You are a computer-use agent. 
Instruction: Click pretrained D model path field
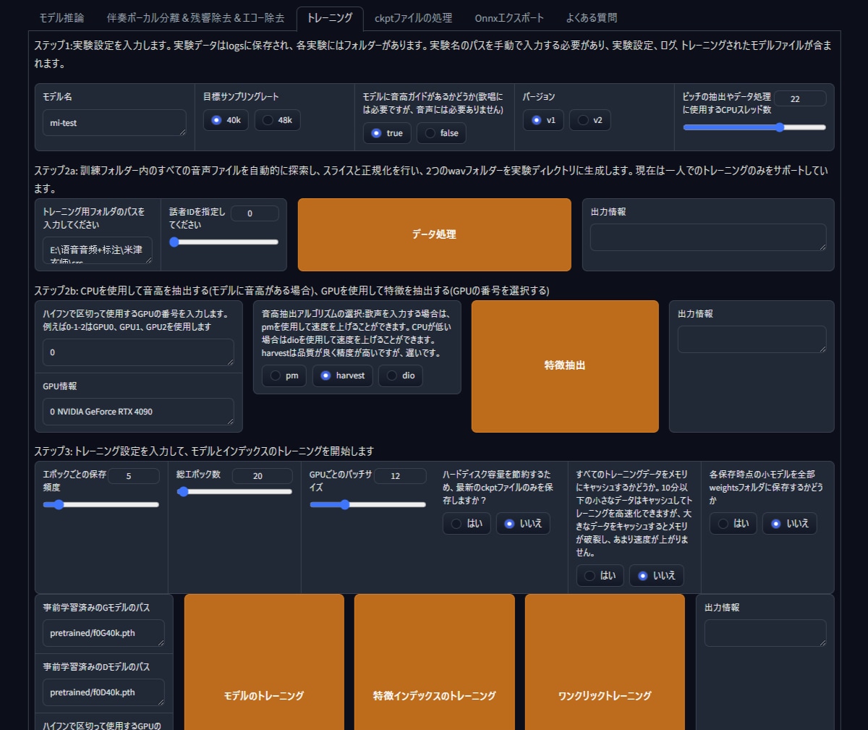pyautogui.click(x=103, y=692)
